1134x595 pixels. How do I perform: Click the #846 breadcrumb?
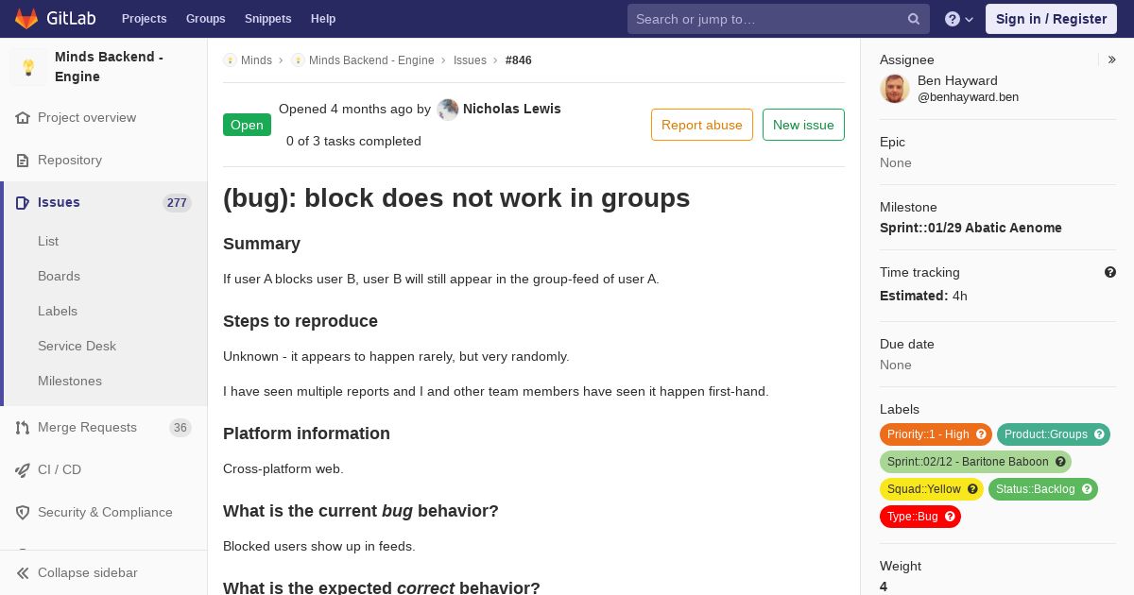(519, 60)
